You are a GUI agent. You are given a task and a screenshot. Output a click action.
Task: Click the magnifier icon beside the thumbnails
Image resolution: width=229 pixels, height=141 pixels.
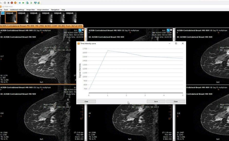tap(3, 13)
